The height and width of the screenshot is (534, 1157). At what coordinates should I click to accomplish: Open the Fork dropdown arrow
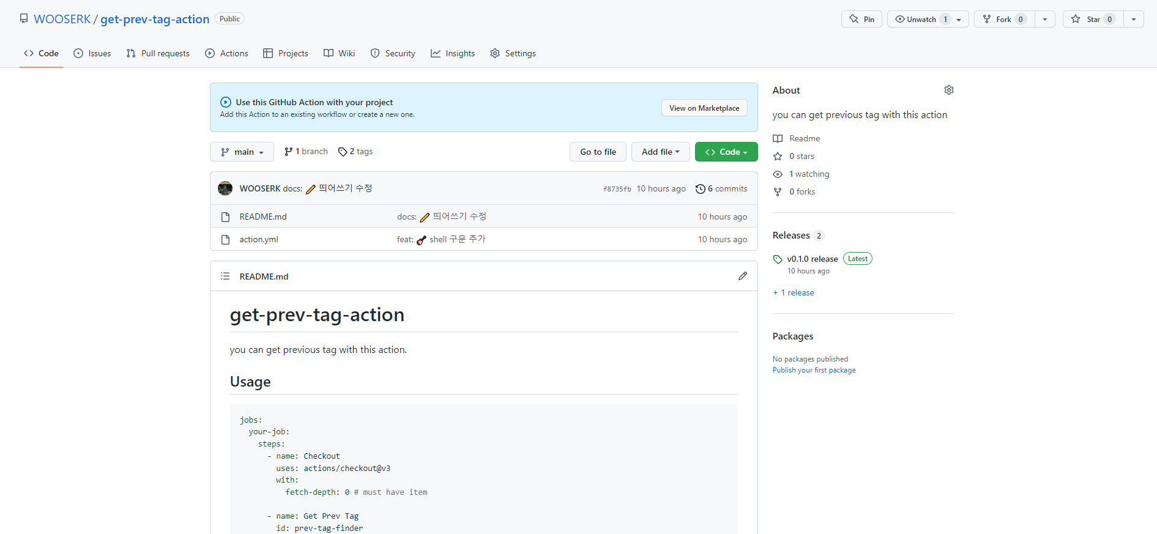pyautogui.click(x=1044, y=19)
